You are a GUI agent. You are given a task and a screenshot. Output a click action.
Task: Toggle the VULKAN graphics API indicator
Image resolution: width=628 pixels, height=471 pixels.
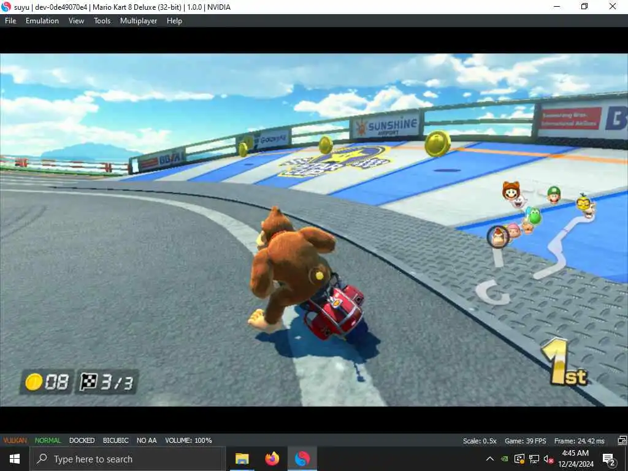tap(15, 440)
